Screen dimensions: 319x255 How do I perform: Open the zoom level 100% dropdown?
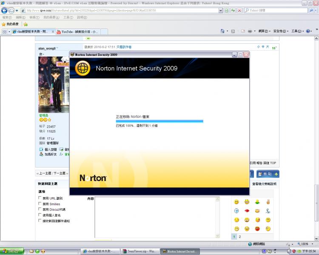pyautogui.click(x=305, y=244)
